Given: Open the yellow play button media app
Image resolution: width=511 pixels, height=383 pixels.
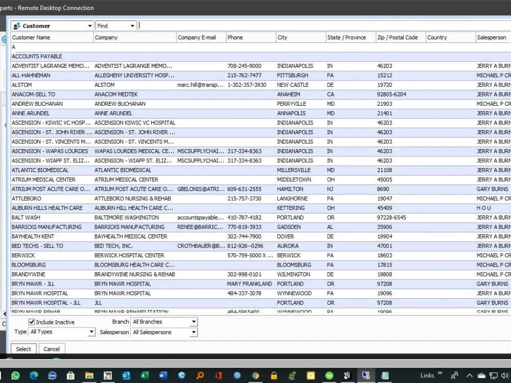Looking at the screenshot, I should (311, 375).
